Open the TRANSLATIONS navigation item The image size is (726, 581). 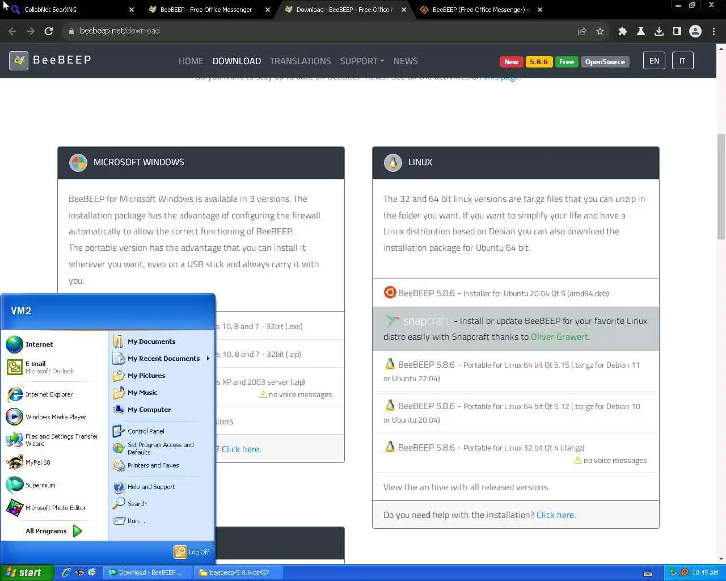(x=300, y=61)
